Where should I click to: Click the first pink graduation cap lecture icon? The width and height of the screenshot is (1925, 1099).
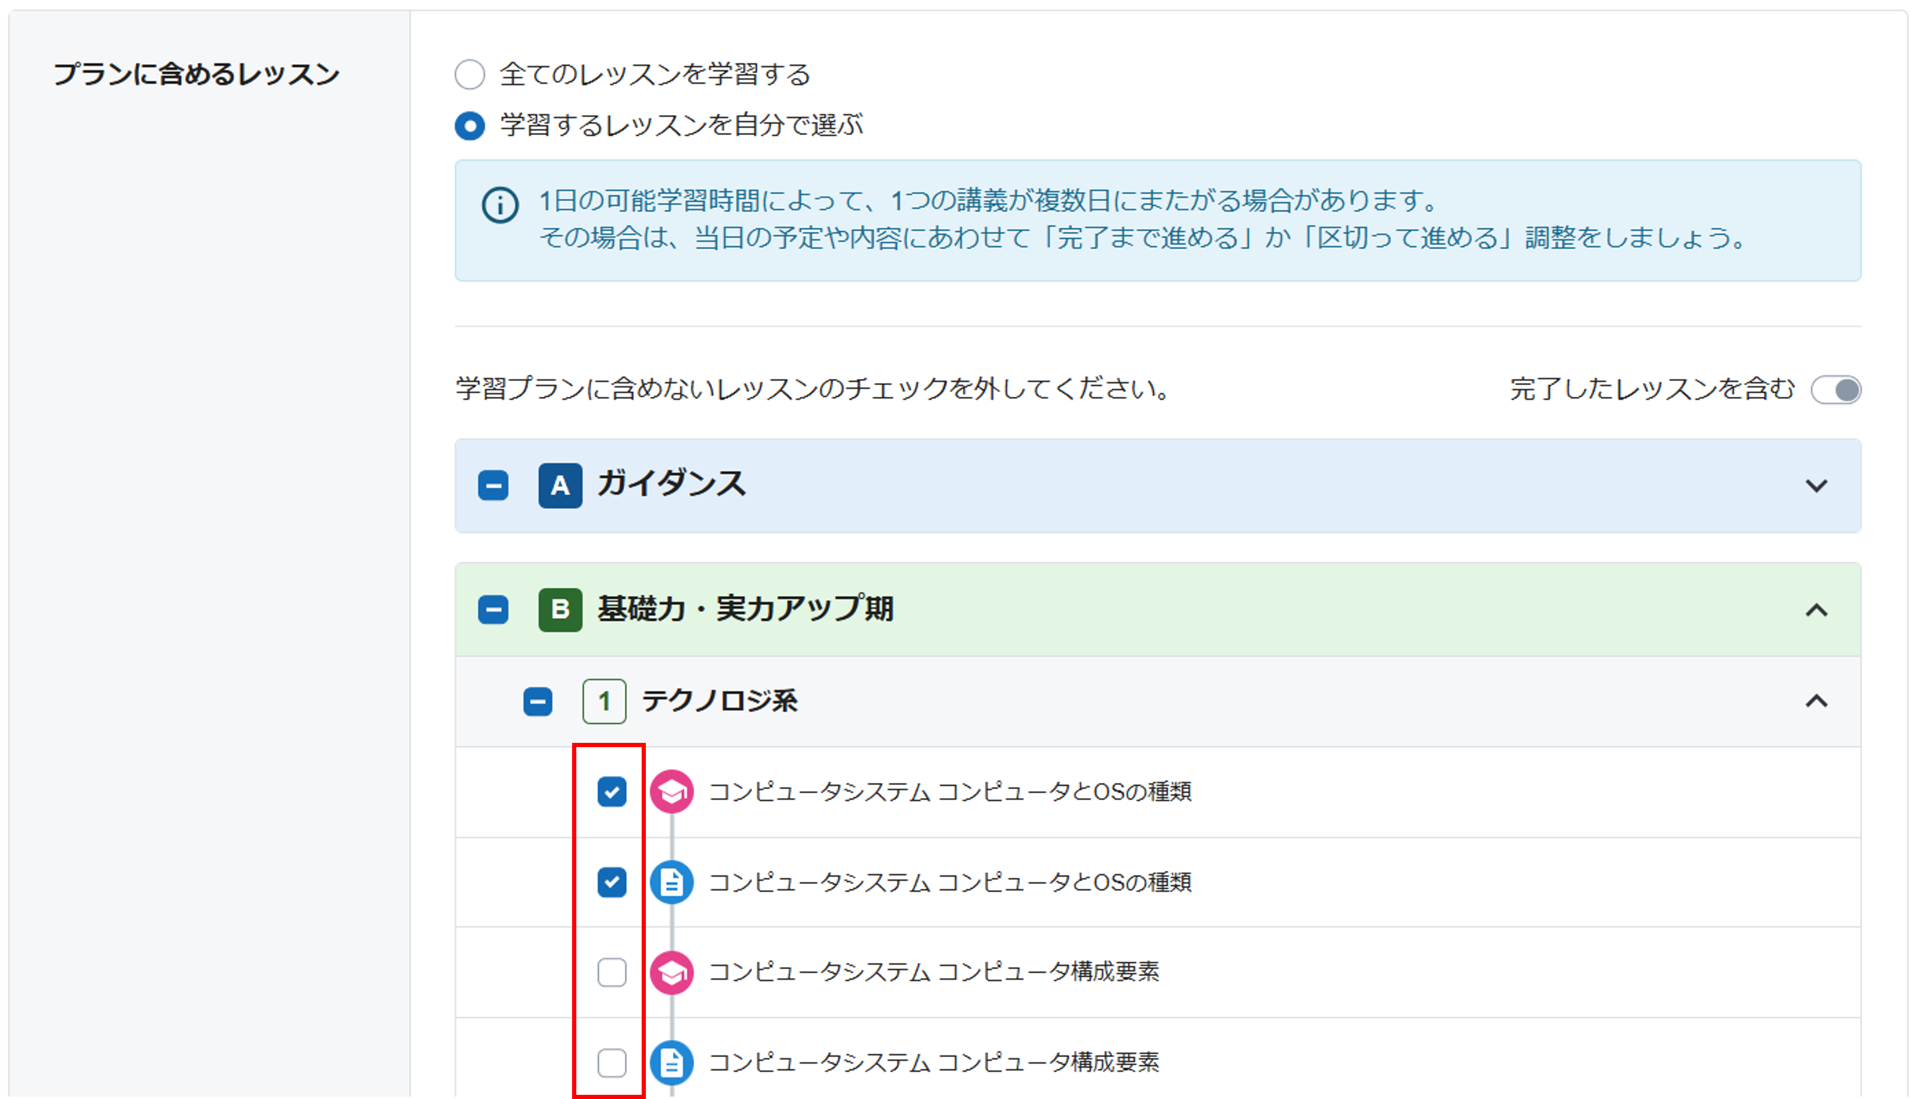[671, 792]
